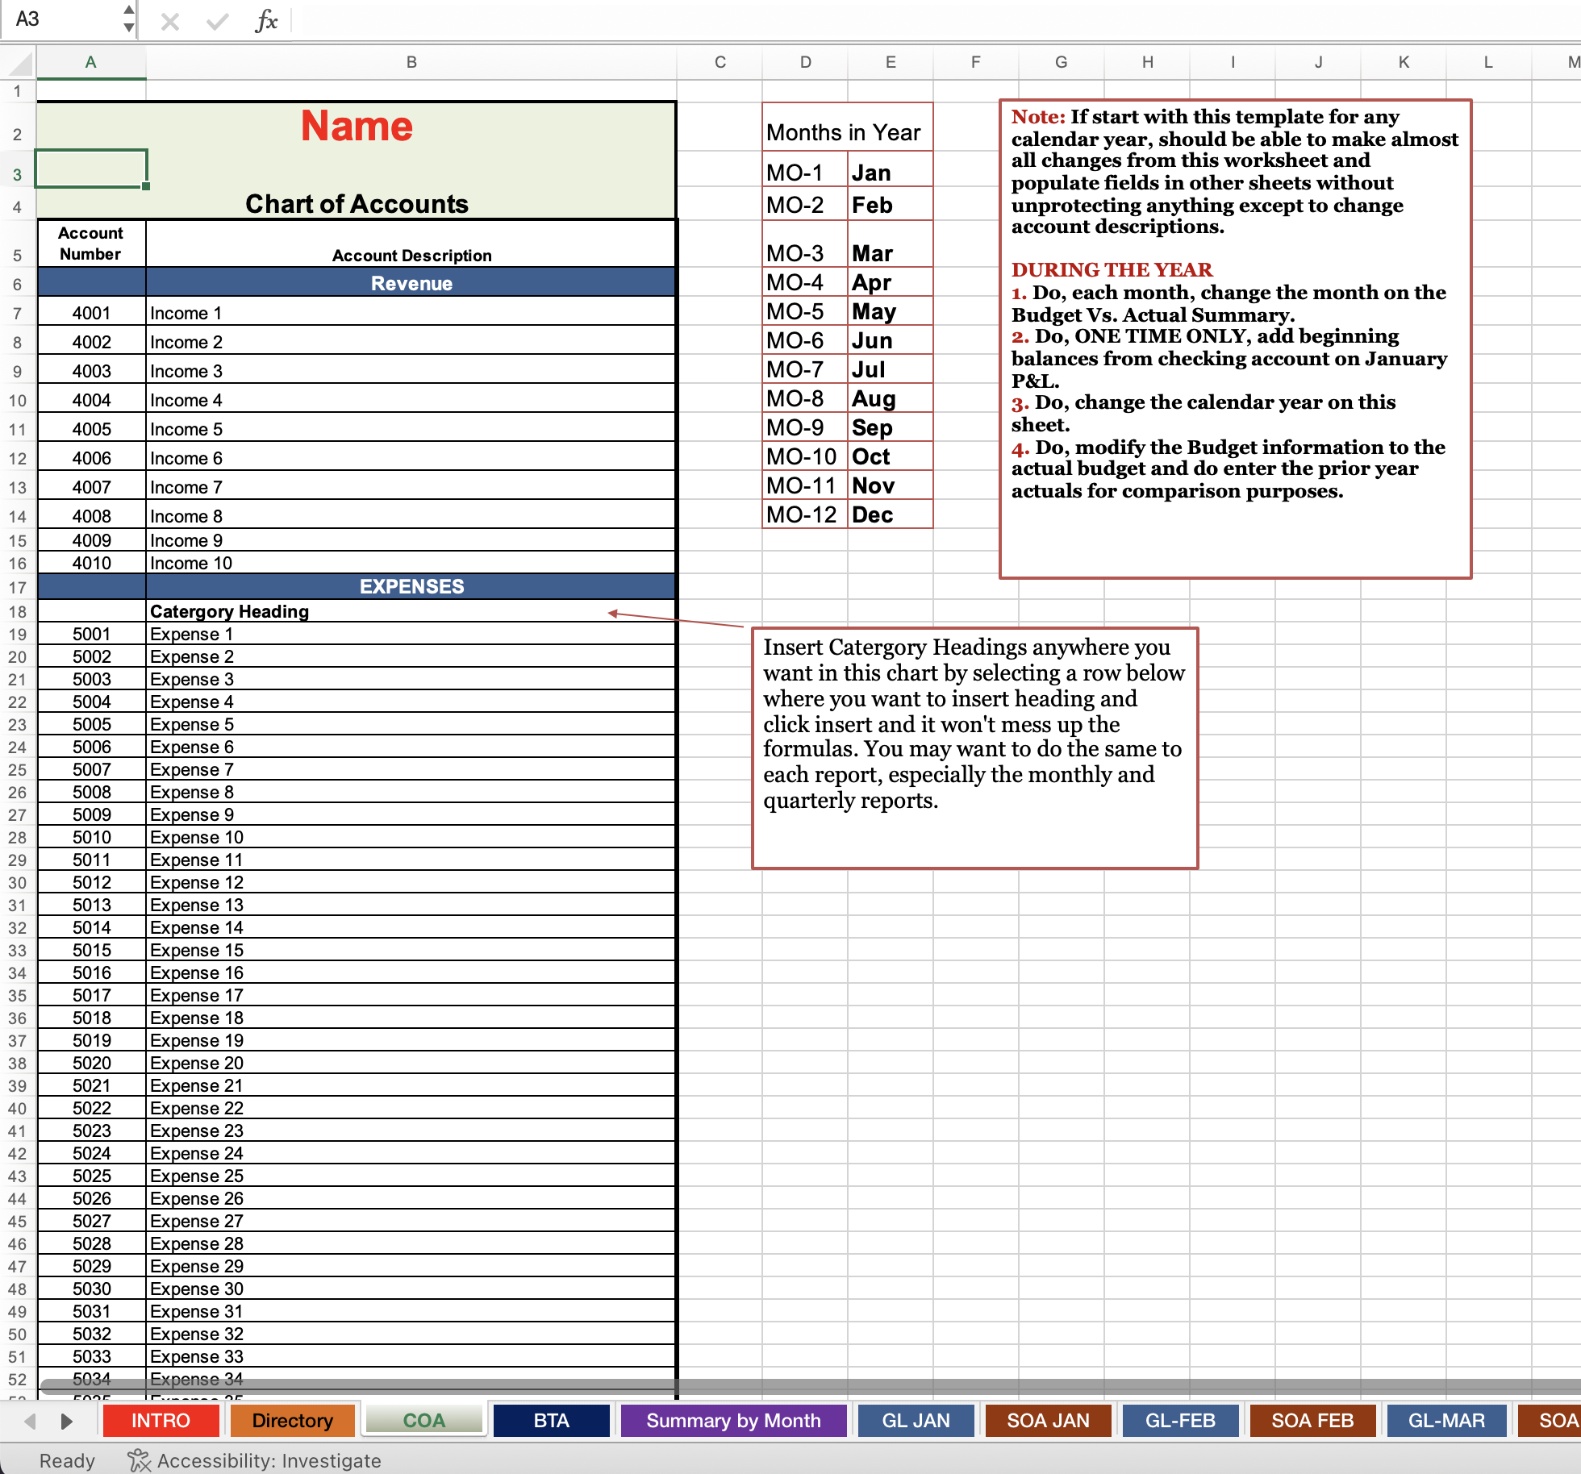Click account number 4001 cell
The height and width of the screenshot is (1474, 1581).
point(91,313)
